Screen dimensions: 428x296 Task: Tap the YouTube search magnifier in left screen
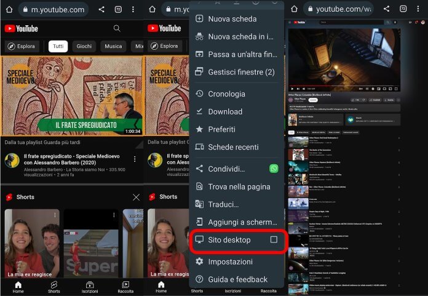(x=117, y=28)
